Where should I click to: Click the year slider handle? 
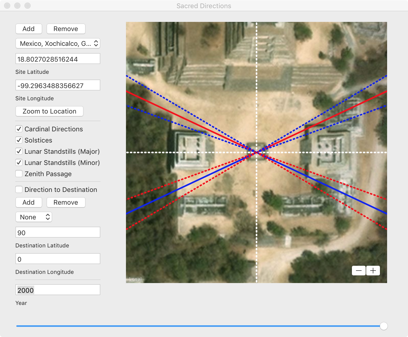[384, 326]
